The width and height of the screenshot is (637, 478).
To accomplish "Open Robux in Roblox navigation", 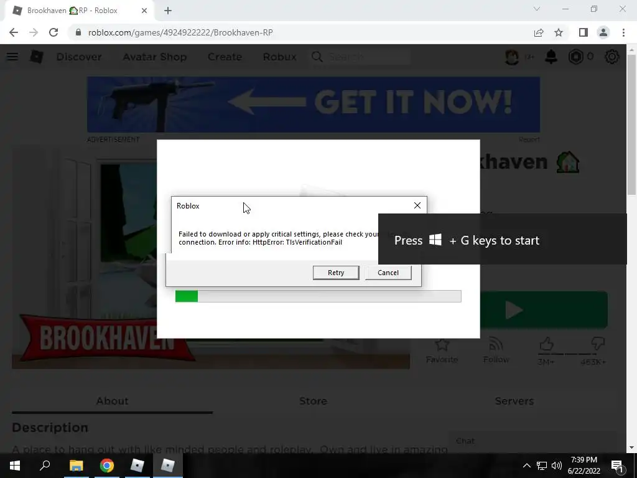I will click(279, 57).
